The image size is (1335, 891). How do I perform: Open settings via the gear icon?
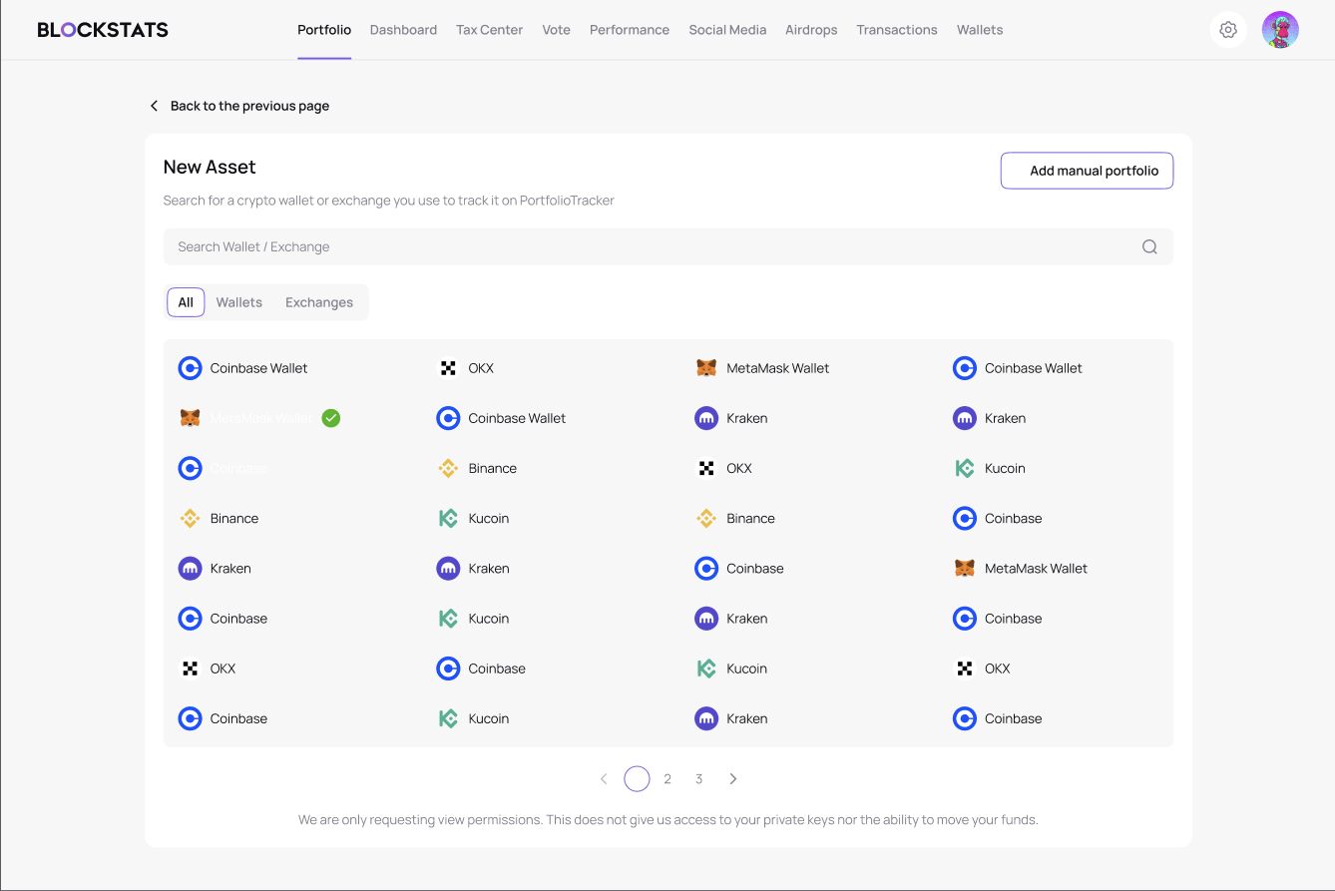1228,30
